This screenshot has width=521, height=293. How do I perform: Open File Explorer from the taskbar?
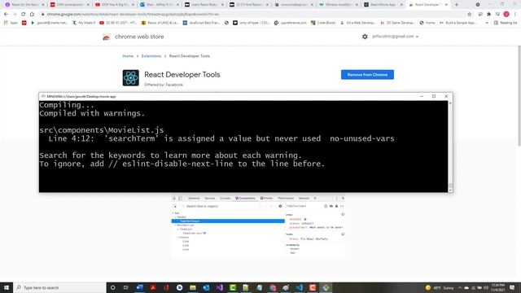[193, 287]
